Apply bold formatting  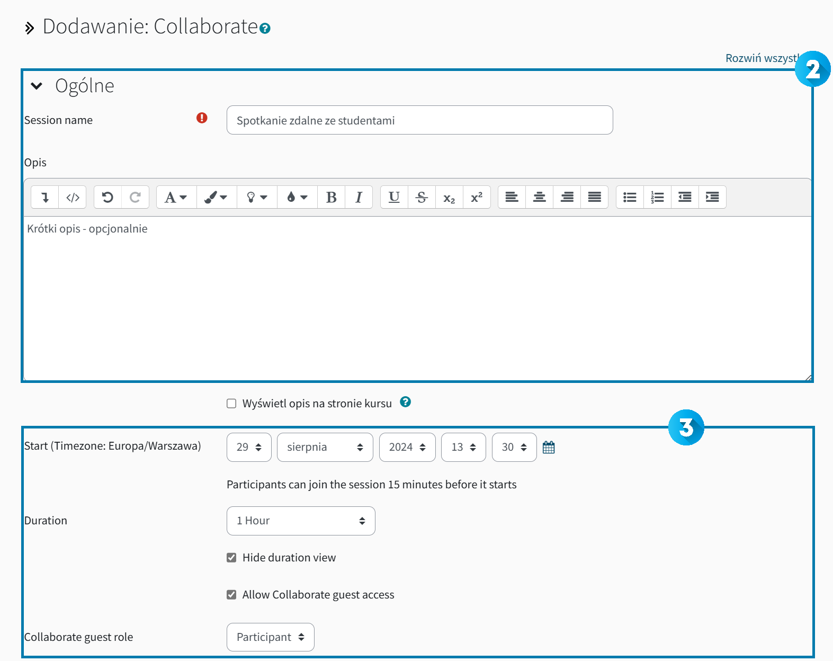pos(332,197)
